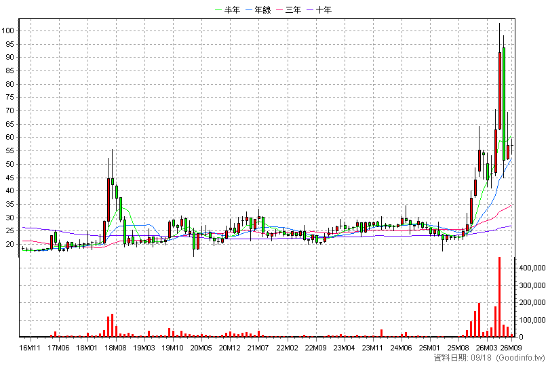Click the 45 price axis label
The width and height of the screenshot is (548, 366).
point(9,178)
